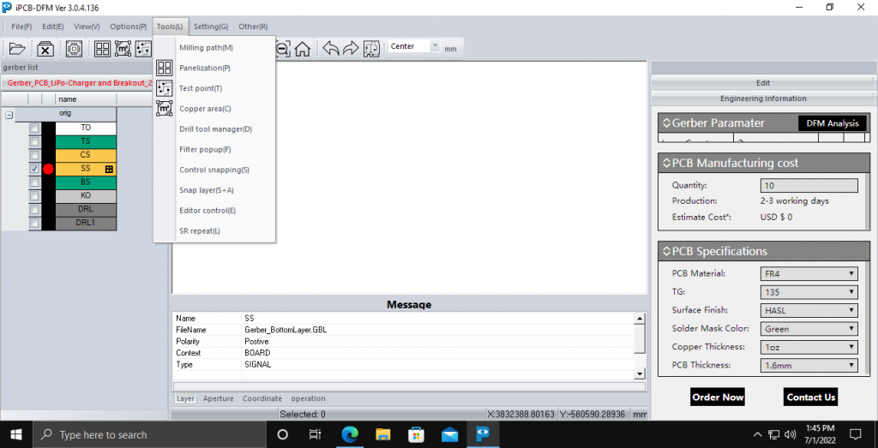This screenshot has width=878, height=448.
Task: Enable the TO layer checkbox
Action: [x=34, y=128]
